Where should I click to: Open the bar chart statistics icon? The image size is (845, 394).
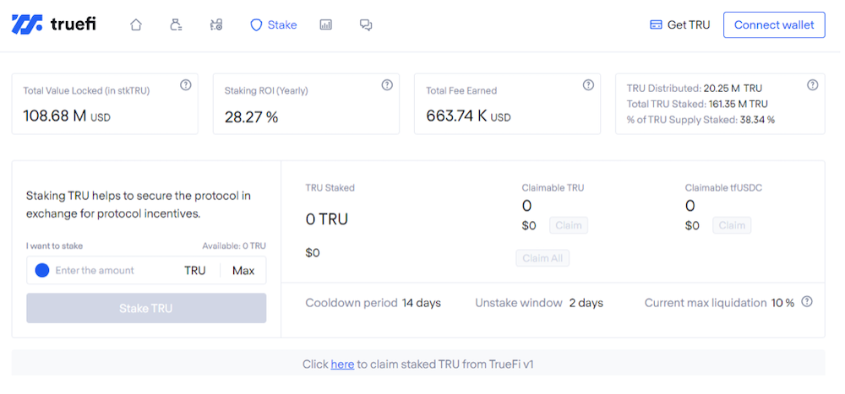coord(326,24)
